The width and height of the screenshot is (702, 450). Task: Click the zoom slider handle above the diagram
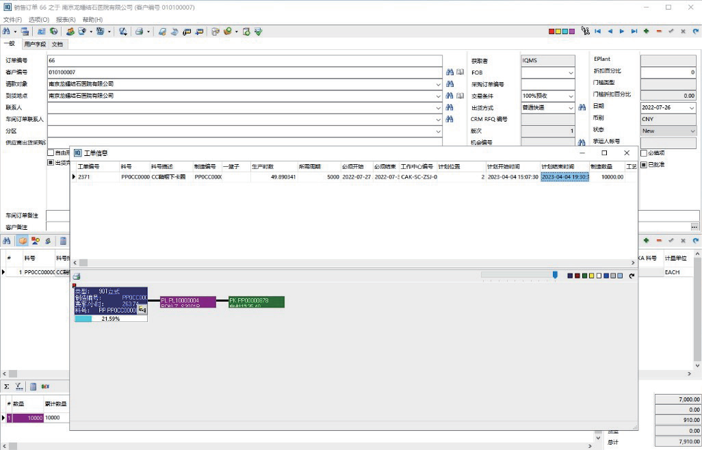pyautogui.click(x=555, y=275)
